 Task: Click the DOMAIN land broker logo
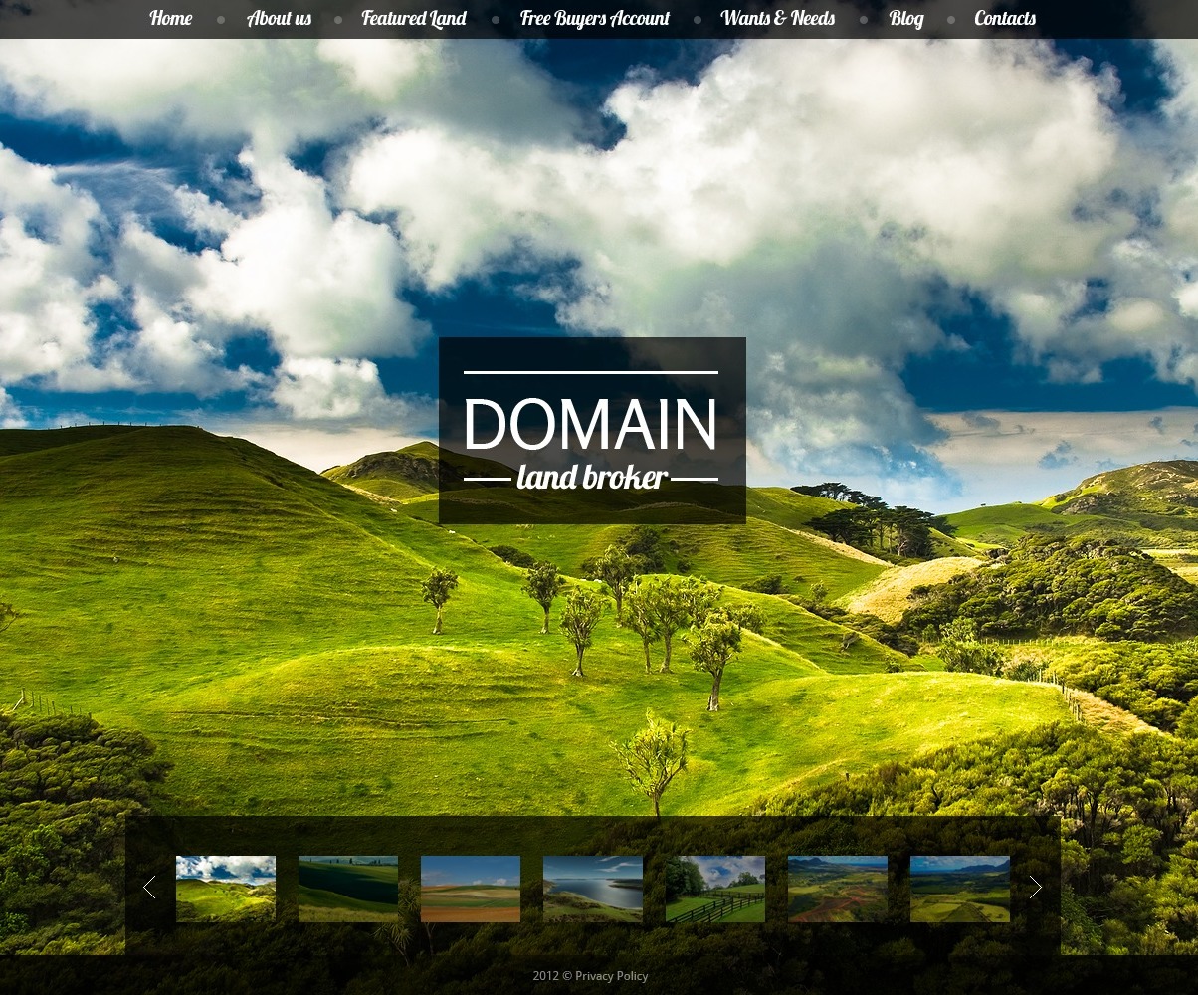[x=592, y=430]
